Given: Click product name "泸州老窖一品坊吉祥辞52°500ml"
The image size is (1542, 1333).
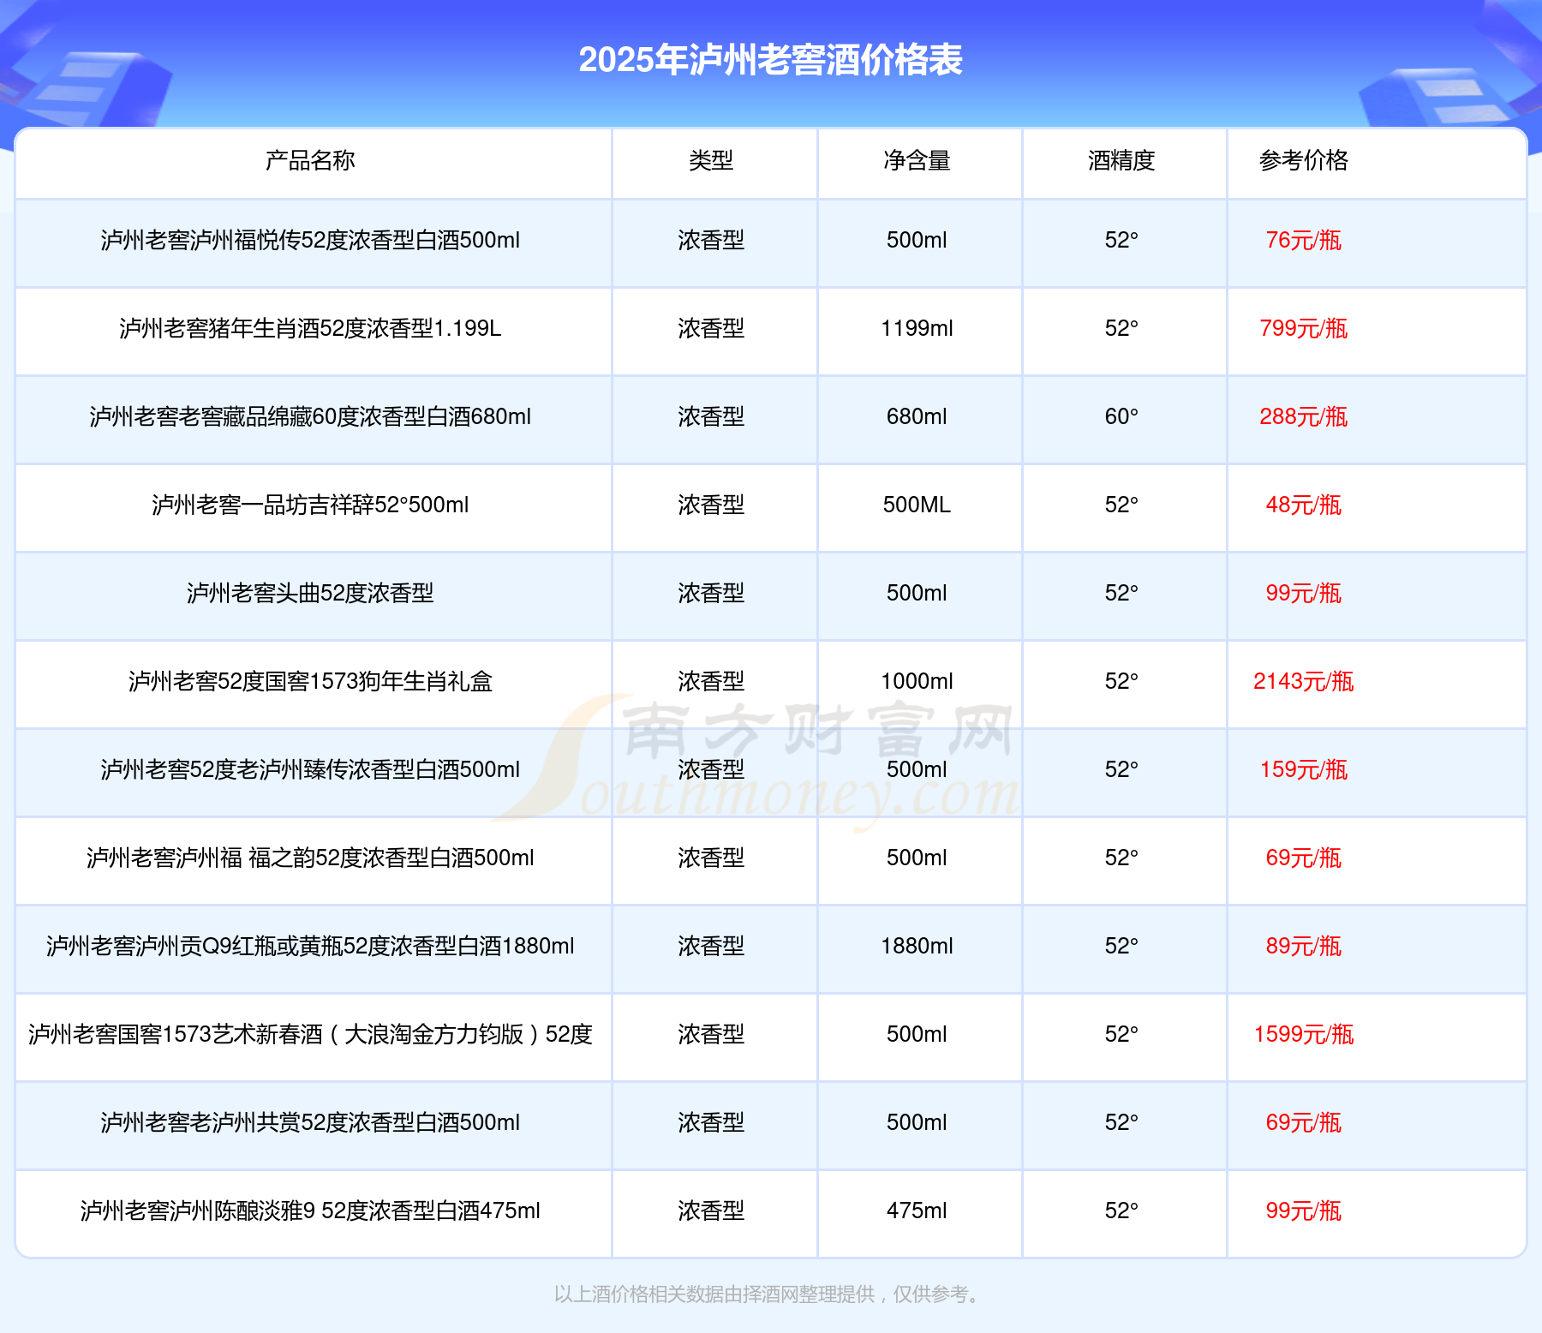Looking at the screenshot, I should [x=310, y=505].
